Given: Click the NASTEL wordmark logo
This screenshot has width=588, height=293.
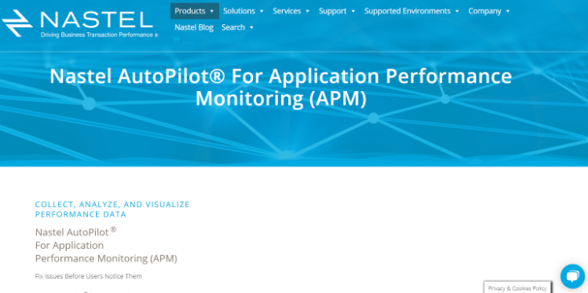Looking at the screenshot, I should click(97, 19).
